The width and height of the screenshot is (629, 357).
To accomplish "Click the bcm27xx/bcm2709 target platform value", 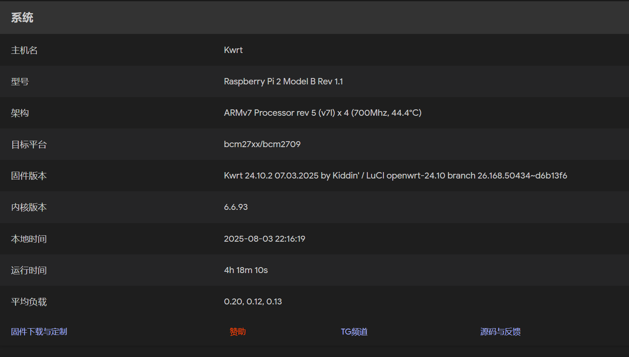I will [262, 144].
